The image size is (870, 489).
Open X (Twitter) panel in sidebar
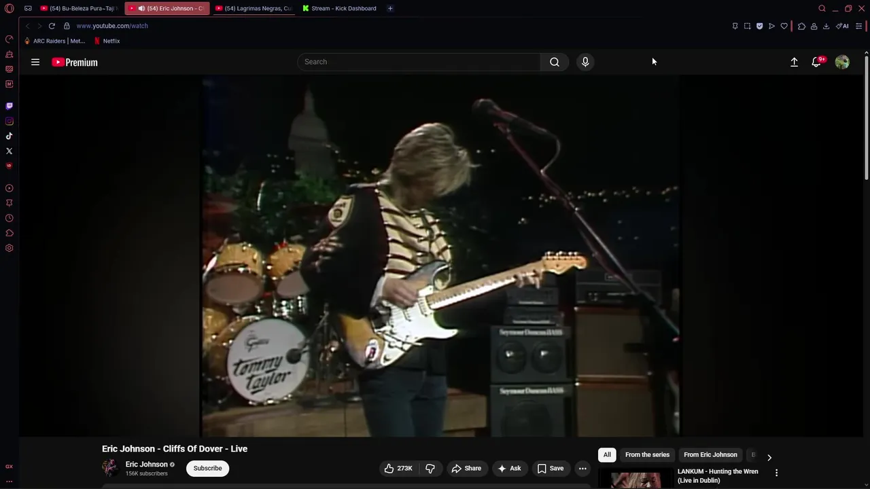coord(9,151)
